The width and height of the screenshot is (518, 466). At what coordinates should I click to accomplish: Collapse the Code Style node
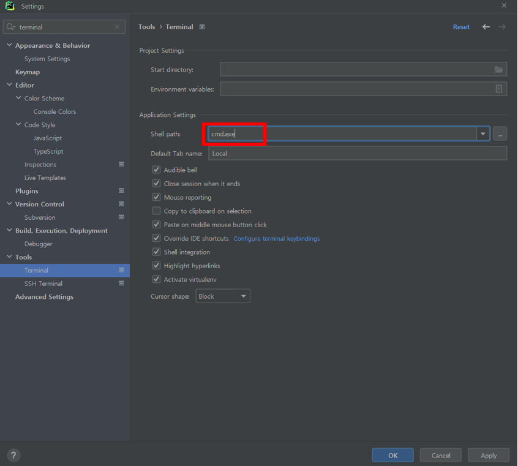click(x=18, y=124)
